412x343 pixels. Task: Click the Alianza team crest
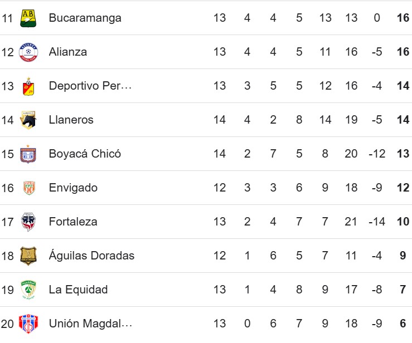click(x=28, y=52)
